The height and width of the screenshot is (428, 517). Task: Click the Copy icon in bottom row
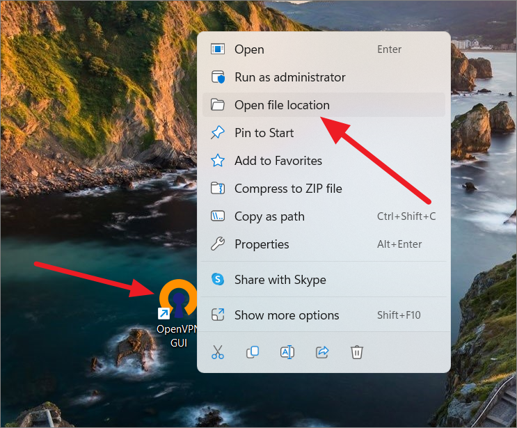tap(253, 352)
